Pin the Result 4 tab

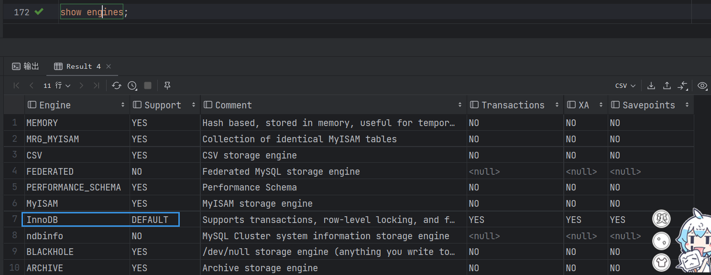tap(167, 85)
